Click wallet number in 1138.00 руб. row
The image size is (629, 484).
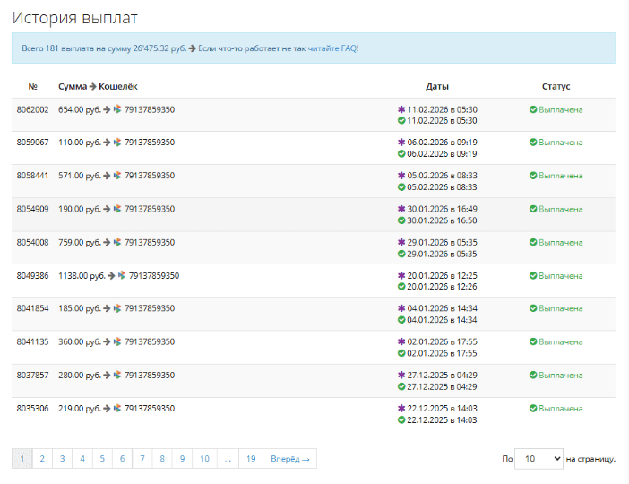click(x=154, y=276)
